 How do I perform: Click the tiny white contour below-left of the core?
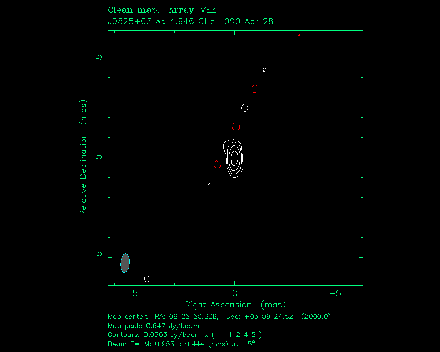(x=208, y=184)
